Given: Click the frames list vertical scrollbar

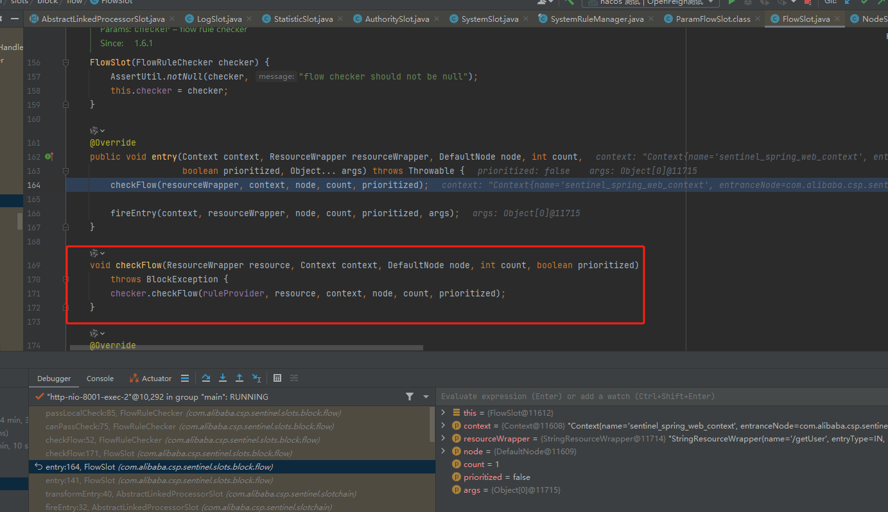Looking at the screenshot, I should (x=432, y=423).
